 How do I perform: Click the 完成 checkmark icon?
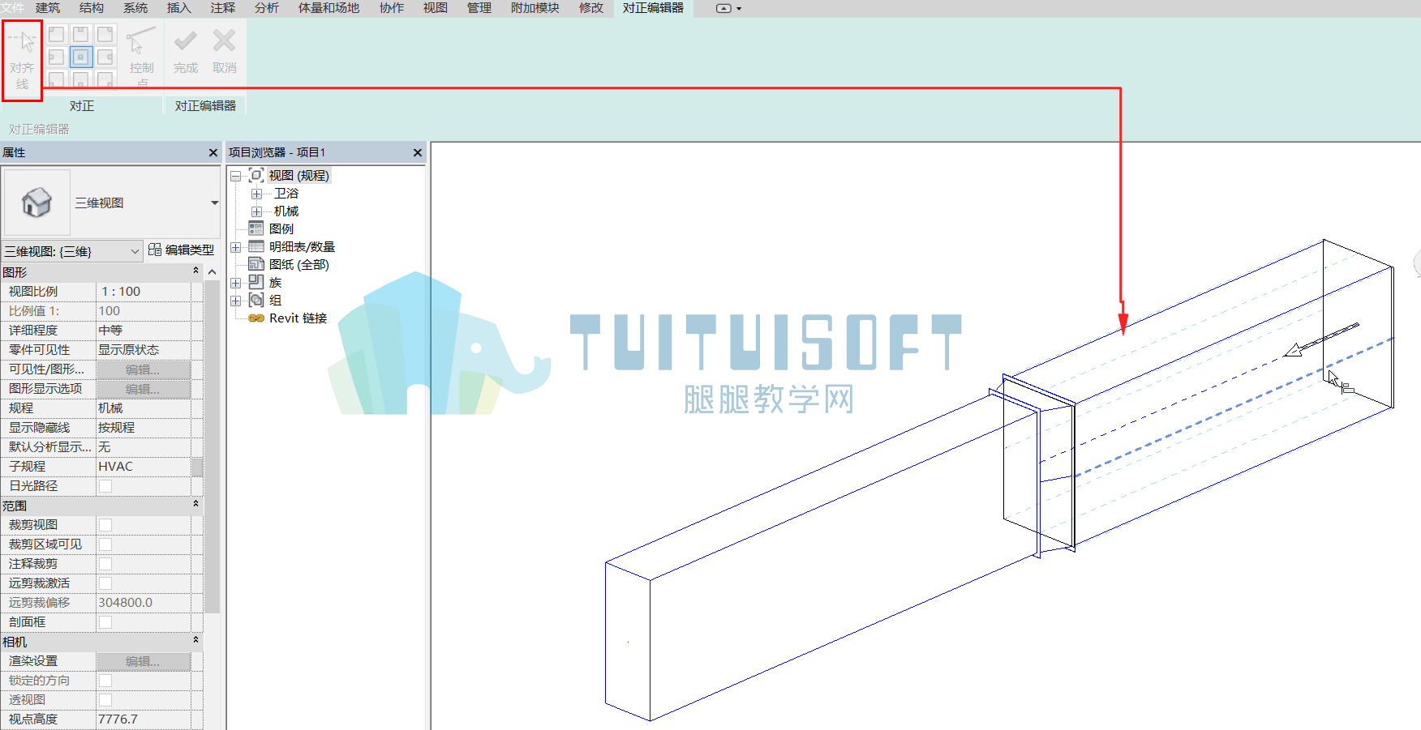(x=186, y=41)
